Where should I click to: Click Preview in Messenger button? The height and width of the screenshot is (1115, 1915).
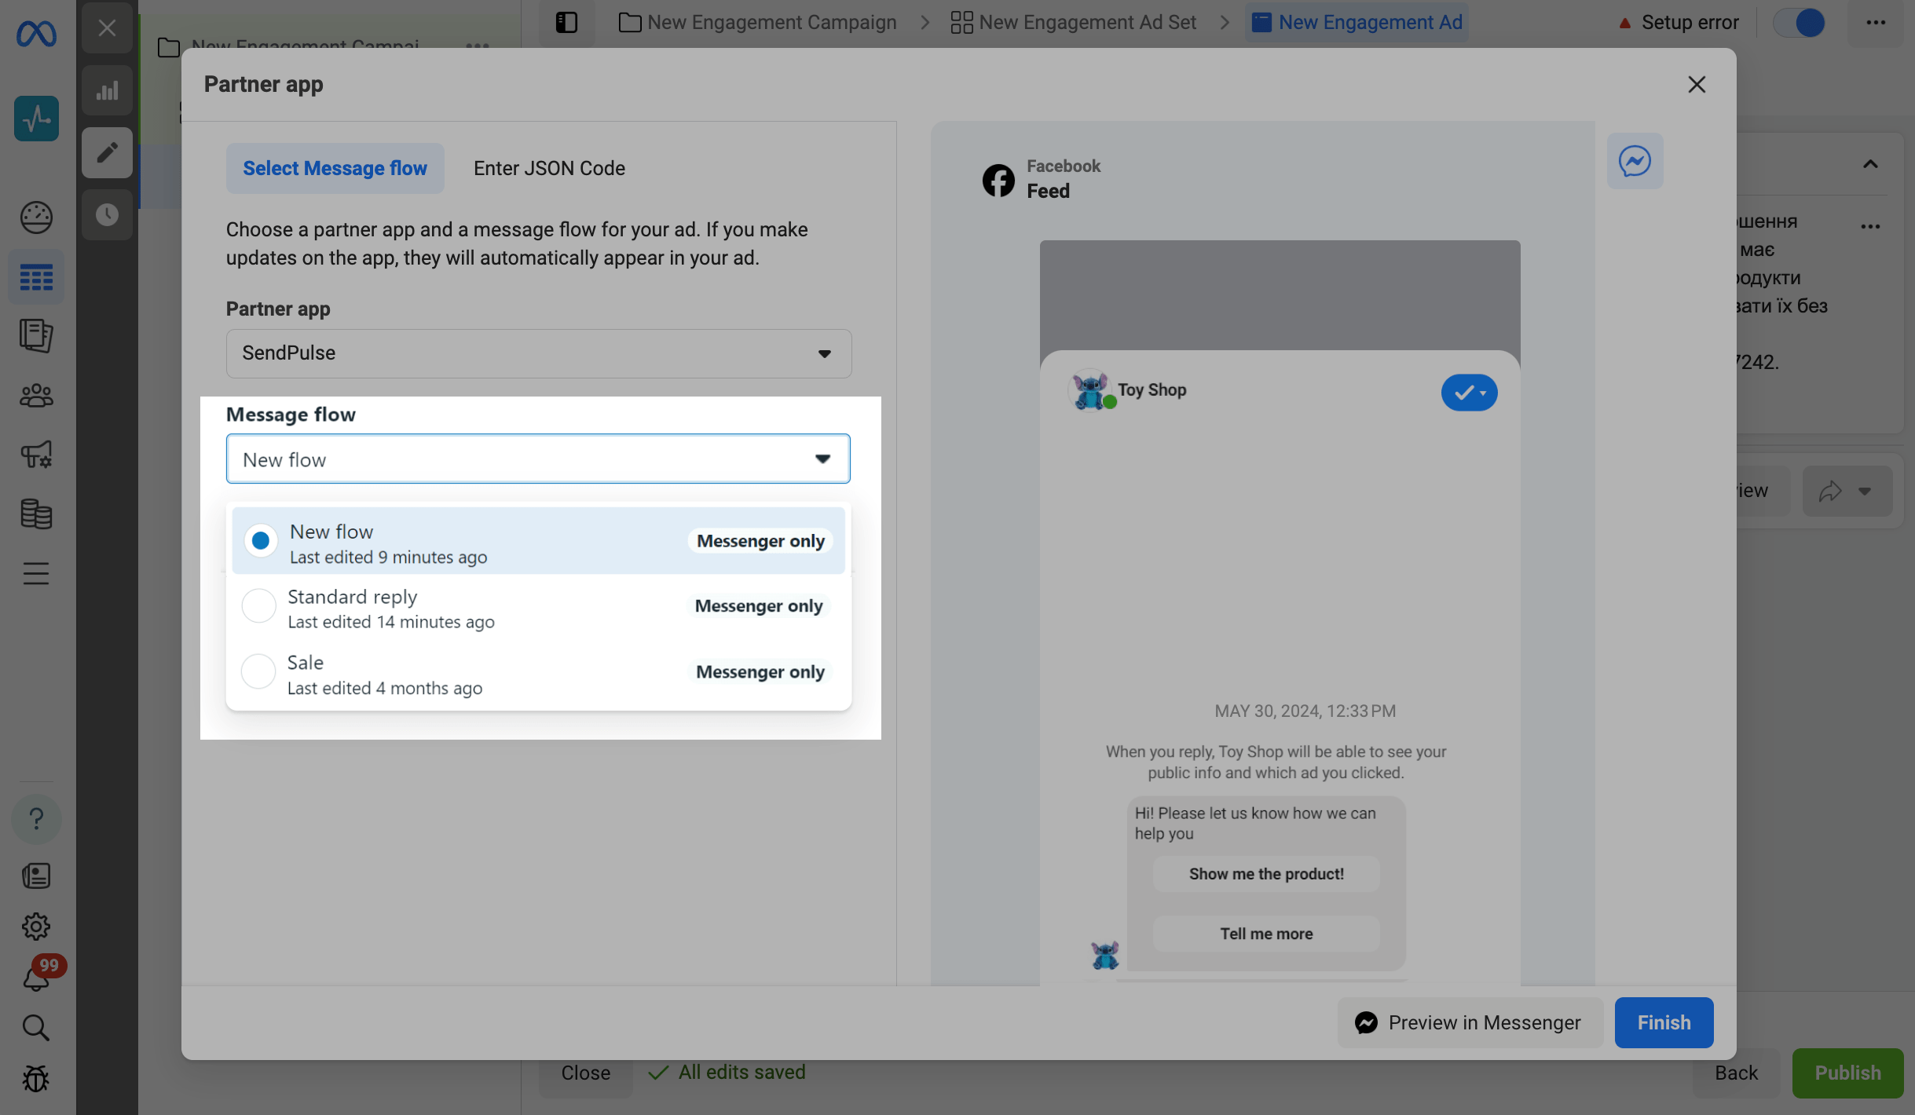(x=1469, y=1022)
